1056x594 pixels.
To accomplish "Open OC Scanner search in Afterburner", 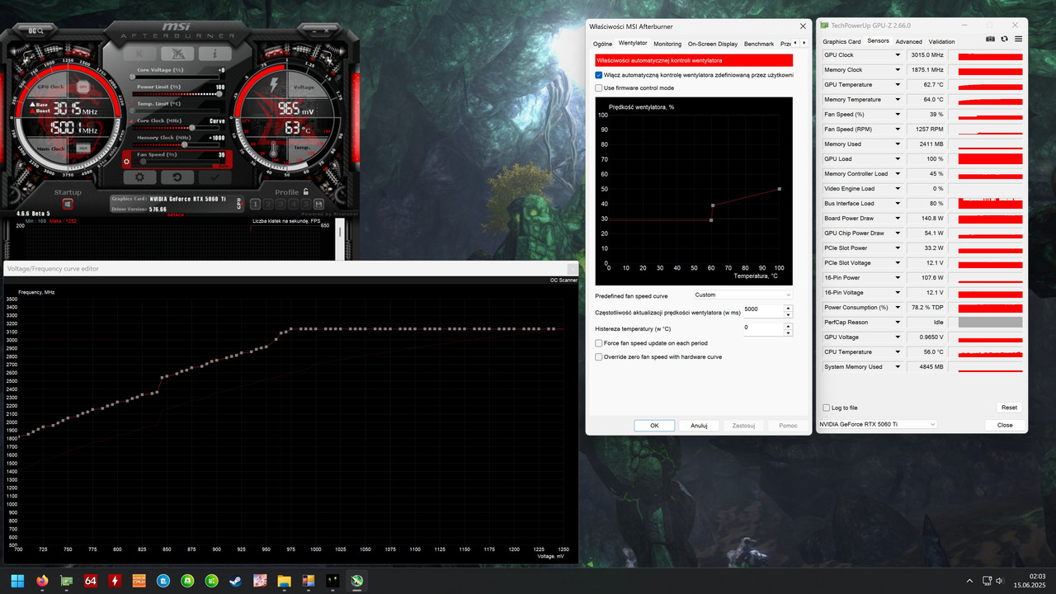I will 36,31.
